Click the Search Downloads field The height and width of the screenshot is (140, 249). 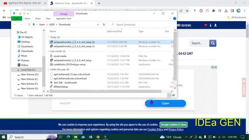tap(142, 24)
